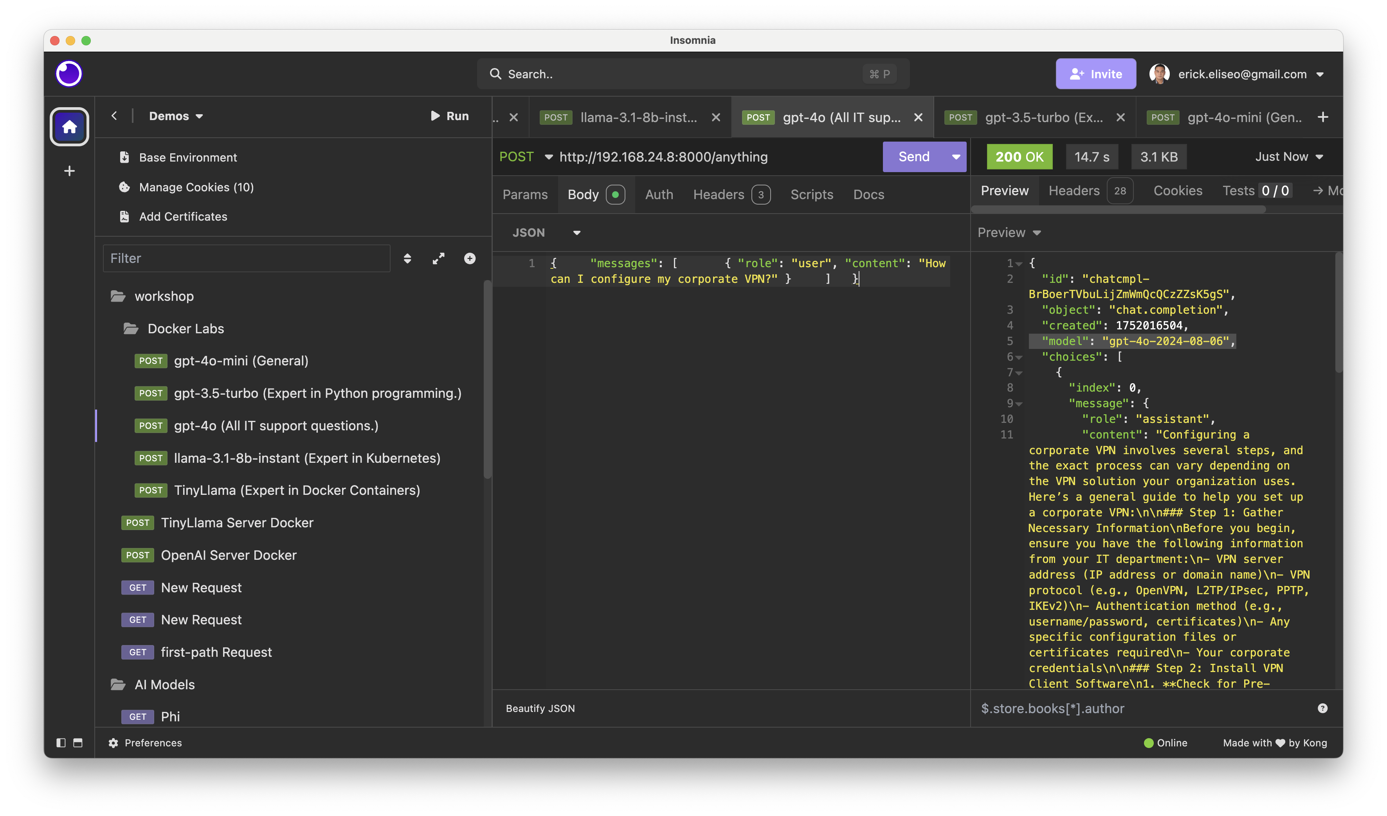Click the response tabs horizontal scrollbar

(1119, 210)
